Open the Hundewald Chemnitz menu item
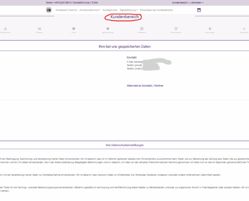249x201 pixels. point(66,10)
